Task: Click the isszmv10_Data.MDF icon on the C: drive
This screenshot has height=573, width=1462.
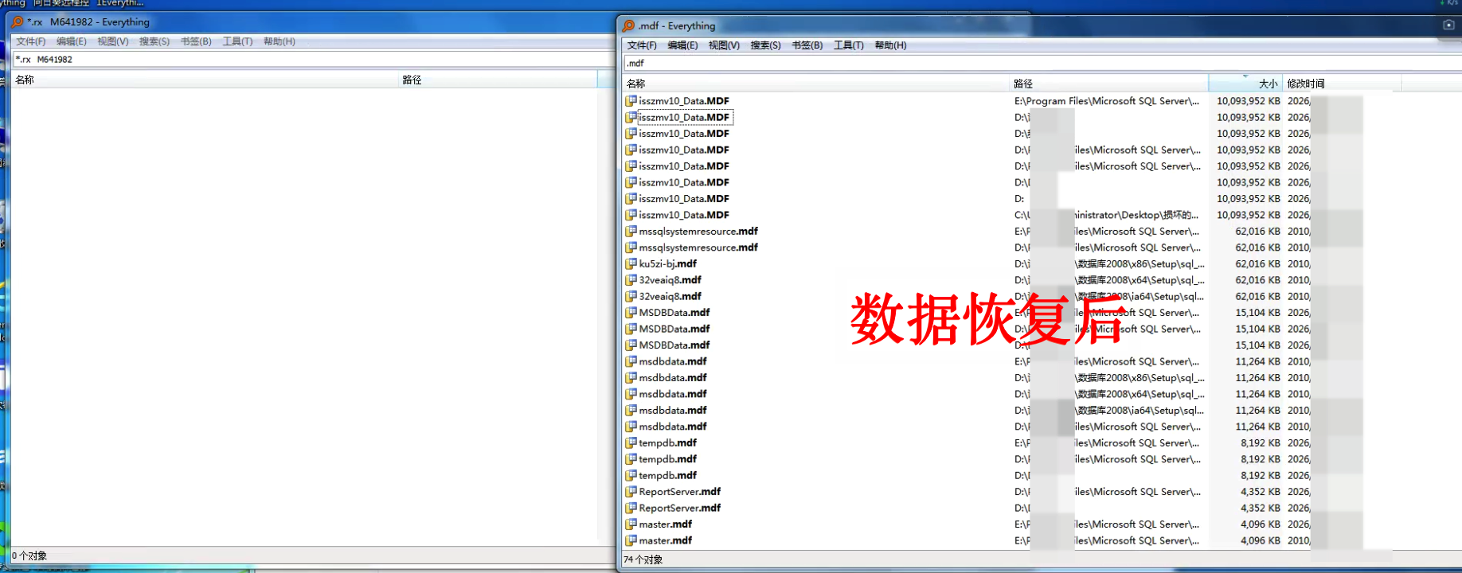Action: point(631,215)
